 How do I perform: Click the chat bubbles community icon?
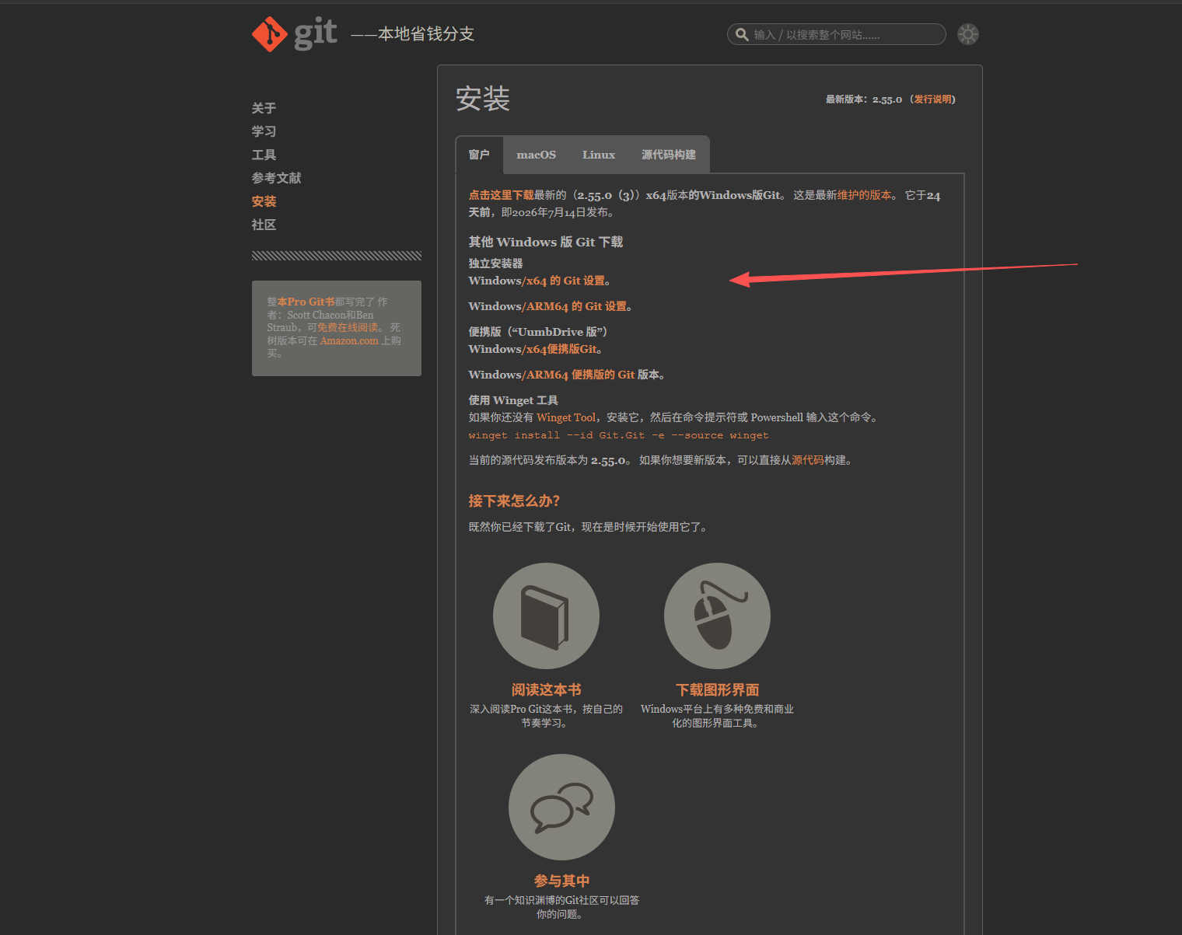coord(561,807)
